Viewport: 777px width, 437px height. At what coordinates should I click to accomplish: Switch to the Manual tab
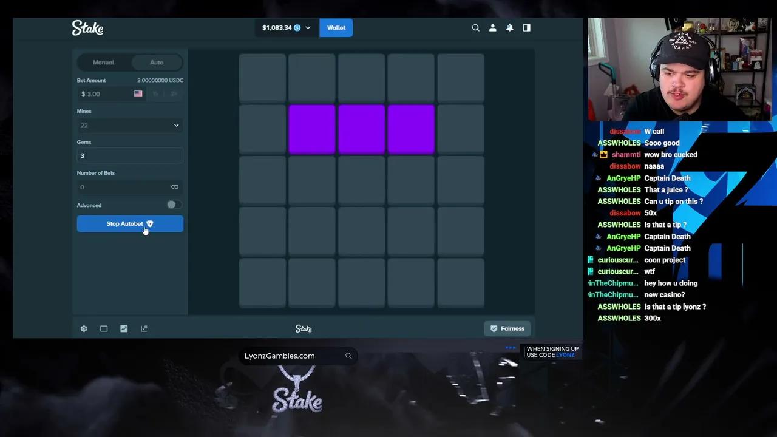104,63
